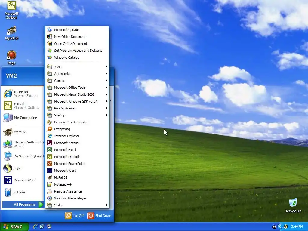Click the Remote Assistance icon
The image size is (308, 231).
click(50, 191)
